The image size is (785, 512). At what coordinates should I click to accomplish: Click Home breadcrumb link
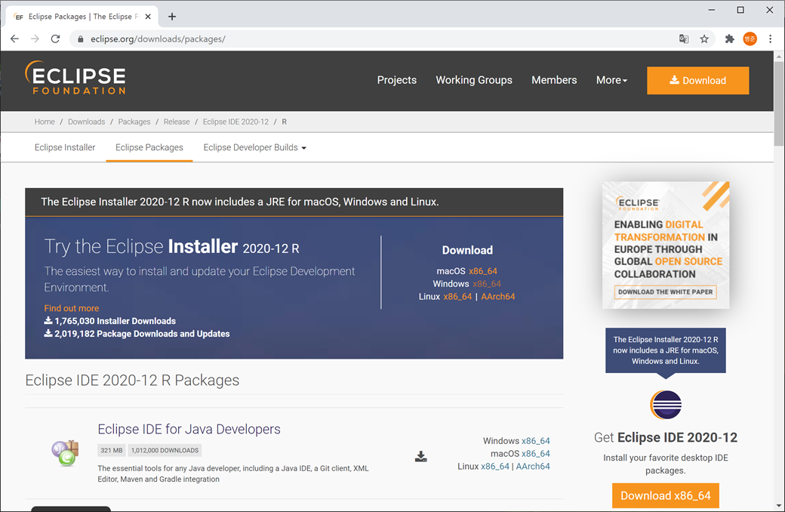point(45,122)
